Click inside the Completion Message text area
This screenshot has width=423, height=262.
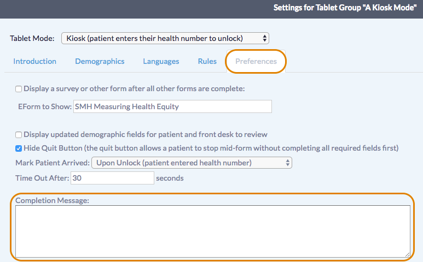[x=212, y=231]
